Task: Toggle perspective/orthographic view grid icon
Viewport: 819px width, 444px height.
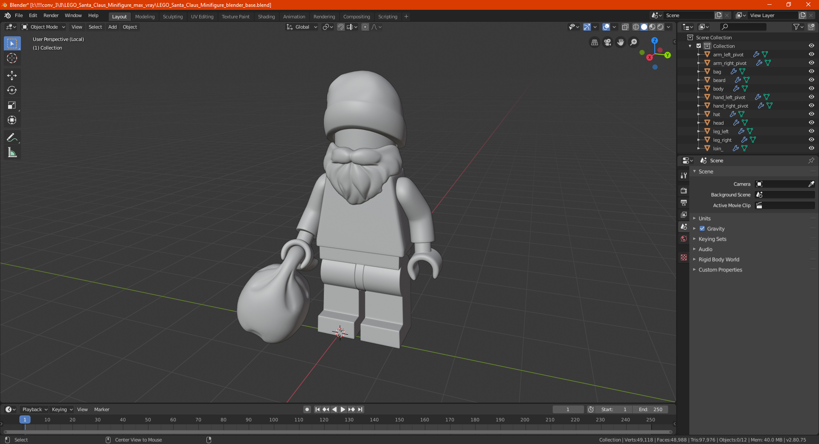Action: click(595, 42)
